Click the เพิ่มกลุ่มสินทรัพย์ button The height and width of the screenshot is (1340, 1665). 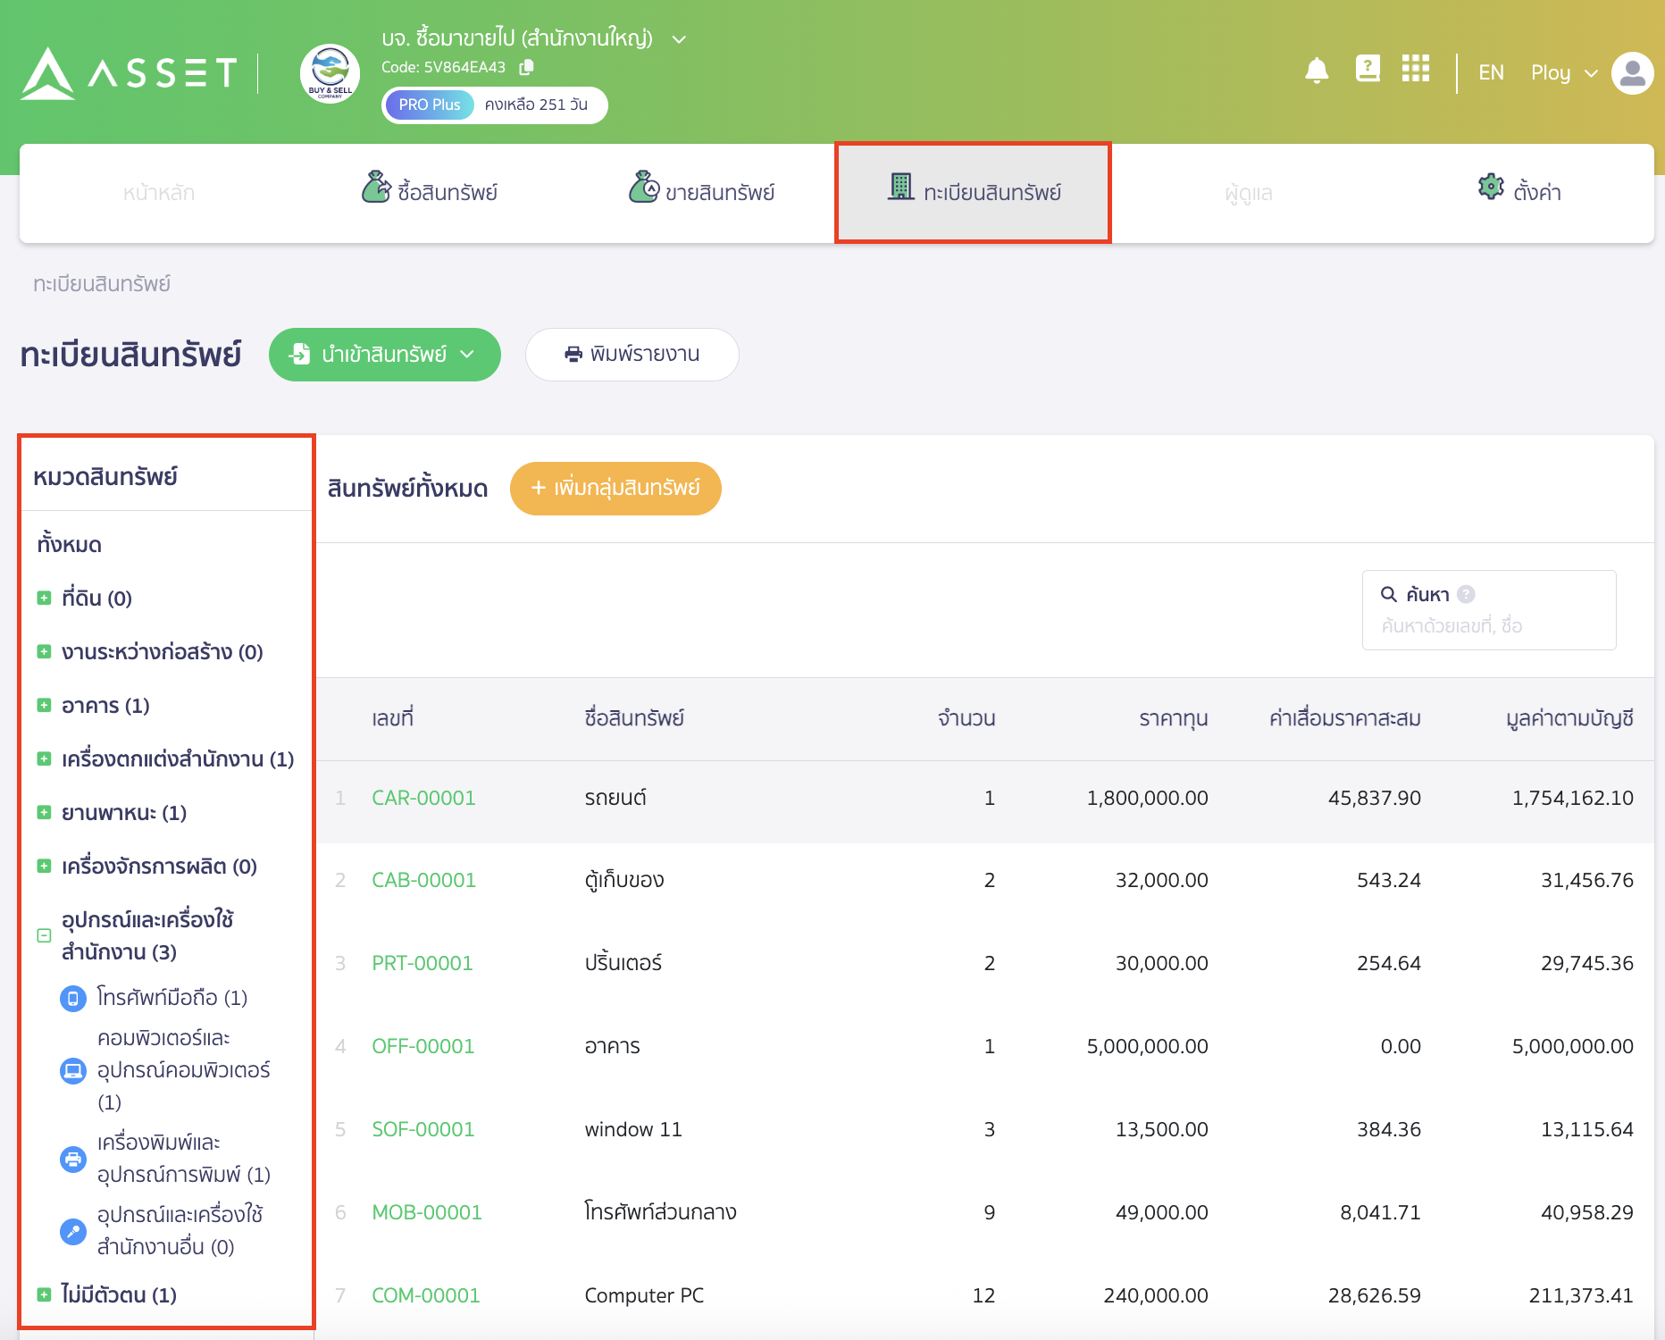[x=615, y=489]
